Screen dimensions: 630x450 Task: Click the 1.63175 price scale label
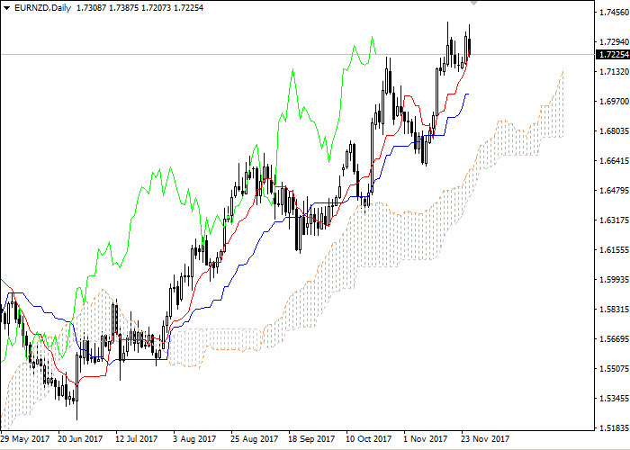coord(614,220)
